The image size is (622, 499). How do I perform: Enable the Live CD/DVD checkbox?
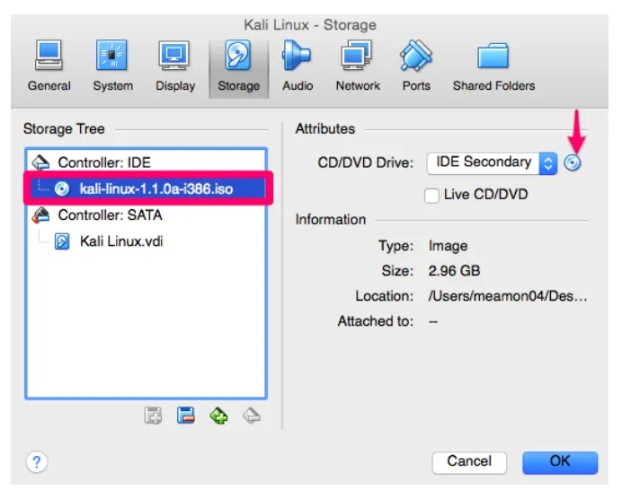(431, 195)
